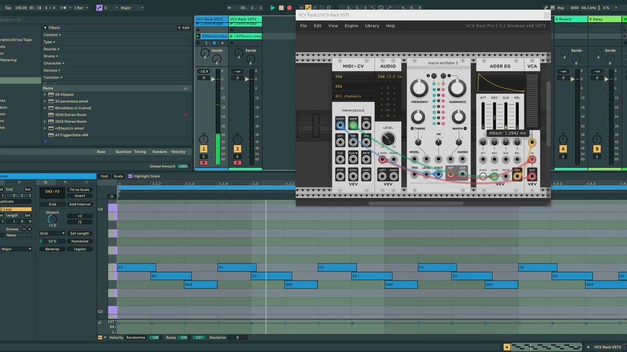
Task: Open the AUDIO module DAW device selector
Action: point(390,77)
